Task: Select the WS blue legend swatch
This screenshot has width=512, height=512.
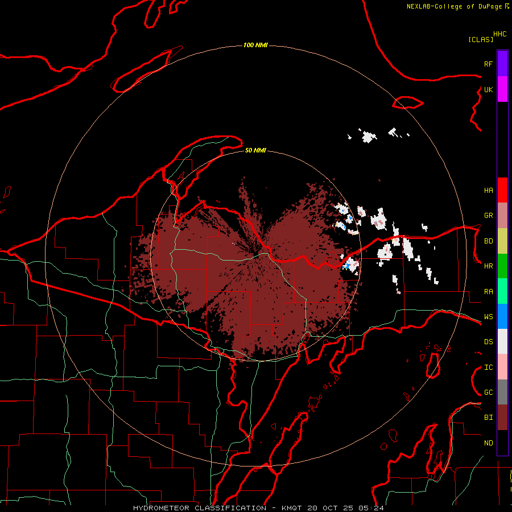Action: click(x=502, y=316)
